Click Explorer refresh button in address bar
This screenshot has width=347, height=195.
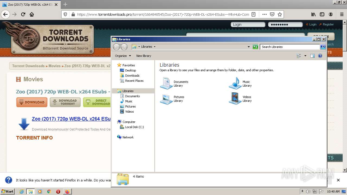tap(255, 47)
